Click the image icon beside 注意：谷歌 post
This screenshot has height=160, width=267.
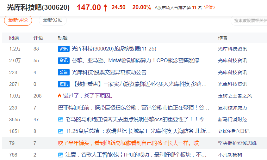click(x=60, y=155)
